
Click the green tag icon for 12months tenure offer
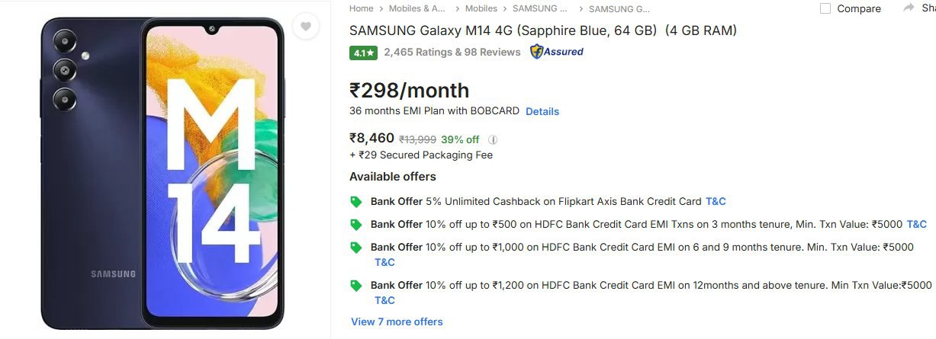(356, 286)
